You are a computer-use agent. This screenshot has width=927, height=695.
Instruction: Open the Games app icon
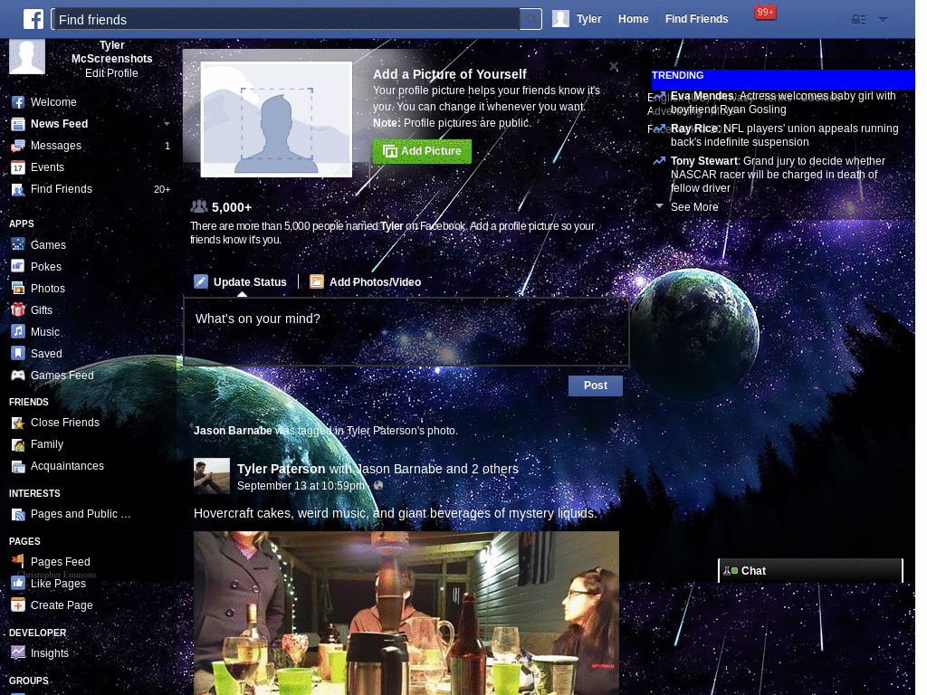[18, 244]
